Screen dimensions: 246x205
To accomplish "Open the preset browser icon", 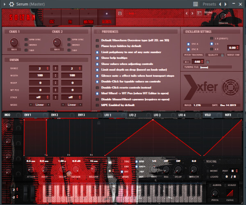I will pyautogui.click(x=199, y=14).
